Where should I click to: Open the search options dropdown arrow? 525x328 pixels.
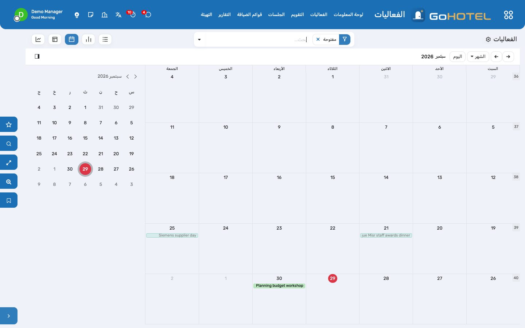pos(199,39)
